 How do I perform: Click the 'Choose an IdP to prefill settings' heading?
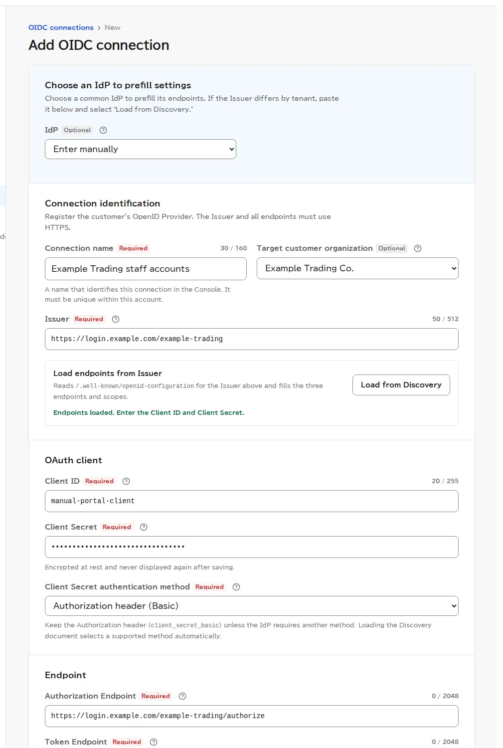pyautogui.click(x=118, y=85)
